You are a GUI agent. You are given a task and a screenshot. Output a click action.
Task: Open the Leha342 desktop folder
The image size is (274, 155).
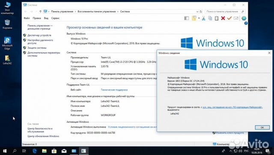pos(7,60)
